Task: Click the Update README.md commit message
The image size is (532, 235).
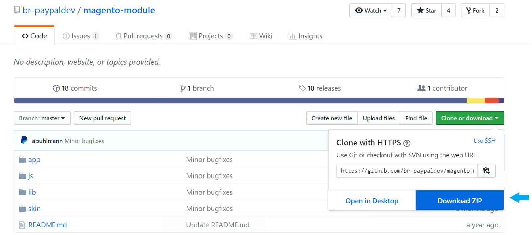Action: point(218,225)
